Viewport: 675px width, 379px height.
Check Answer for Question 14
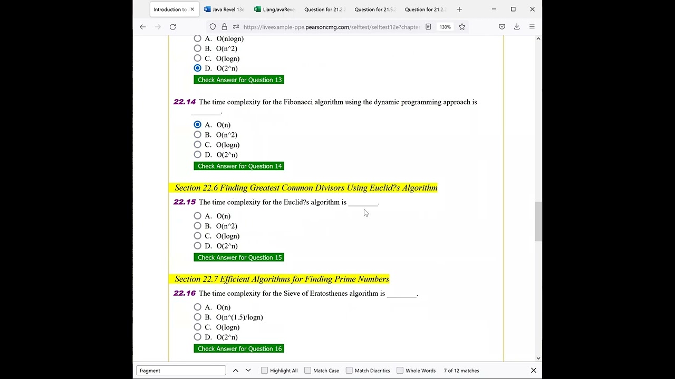pyautogui.click(x=239, y=166)
